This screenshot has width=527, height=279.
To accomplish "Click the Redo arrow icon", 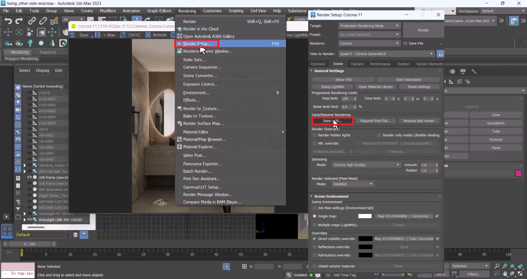I will click(19, 21).
